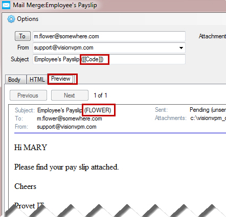Viewport: 226px width, 217px height.
Task: Click into the To email address field
Action: [109, 36]
